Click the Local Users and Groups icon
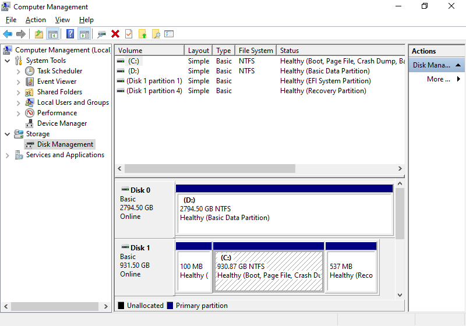This screenshot has width=466, height=326. coord(30,102)
